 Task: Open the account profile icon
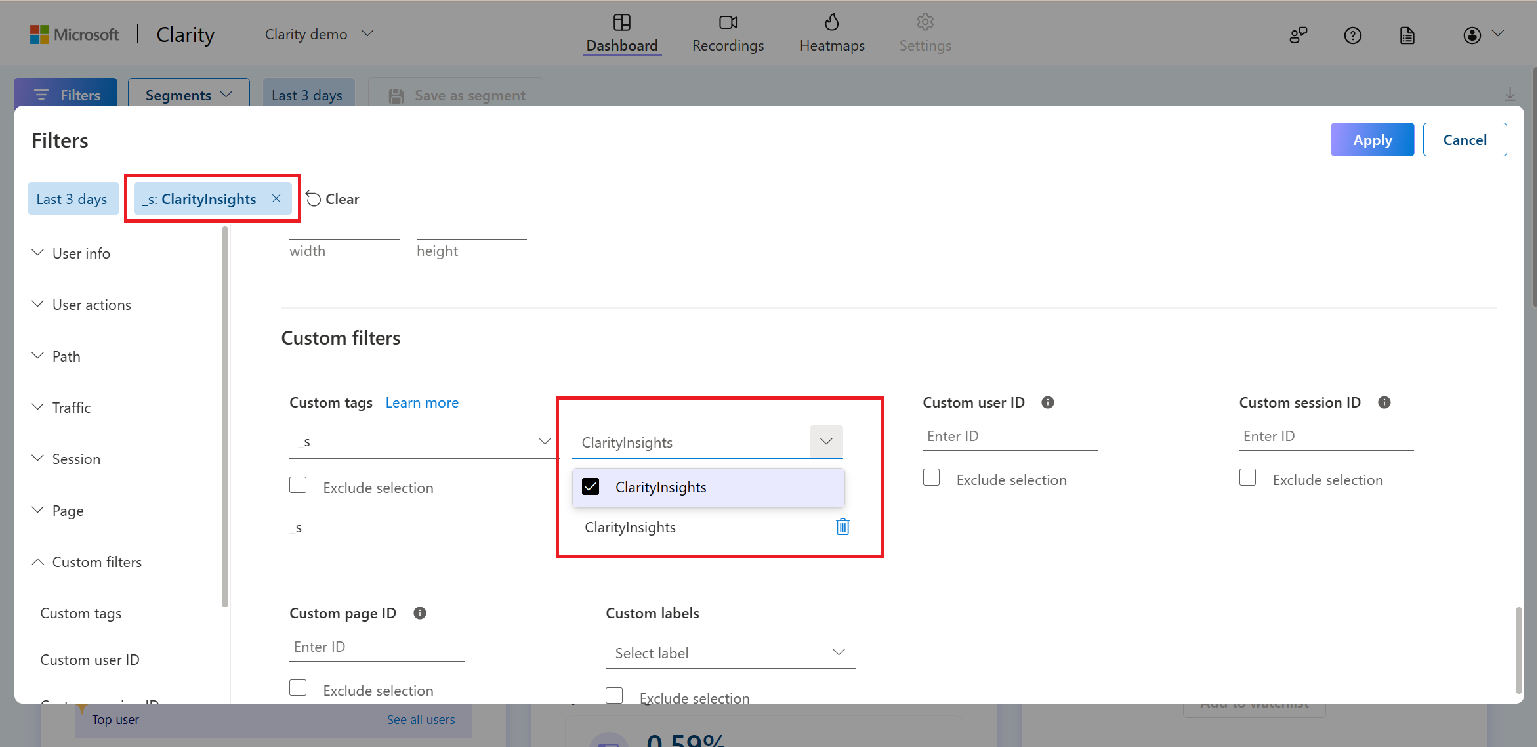coord(1472,35)
